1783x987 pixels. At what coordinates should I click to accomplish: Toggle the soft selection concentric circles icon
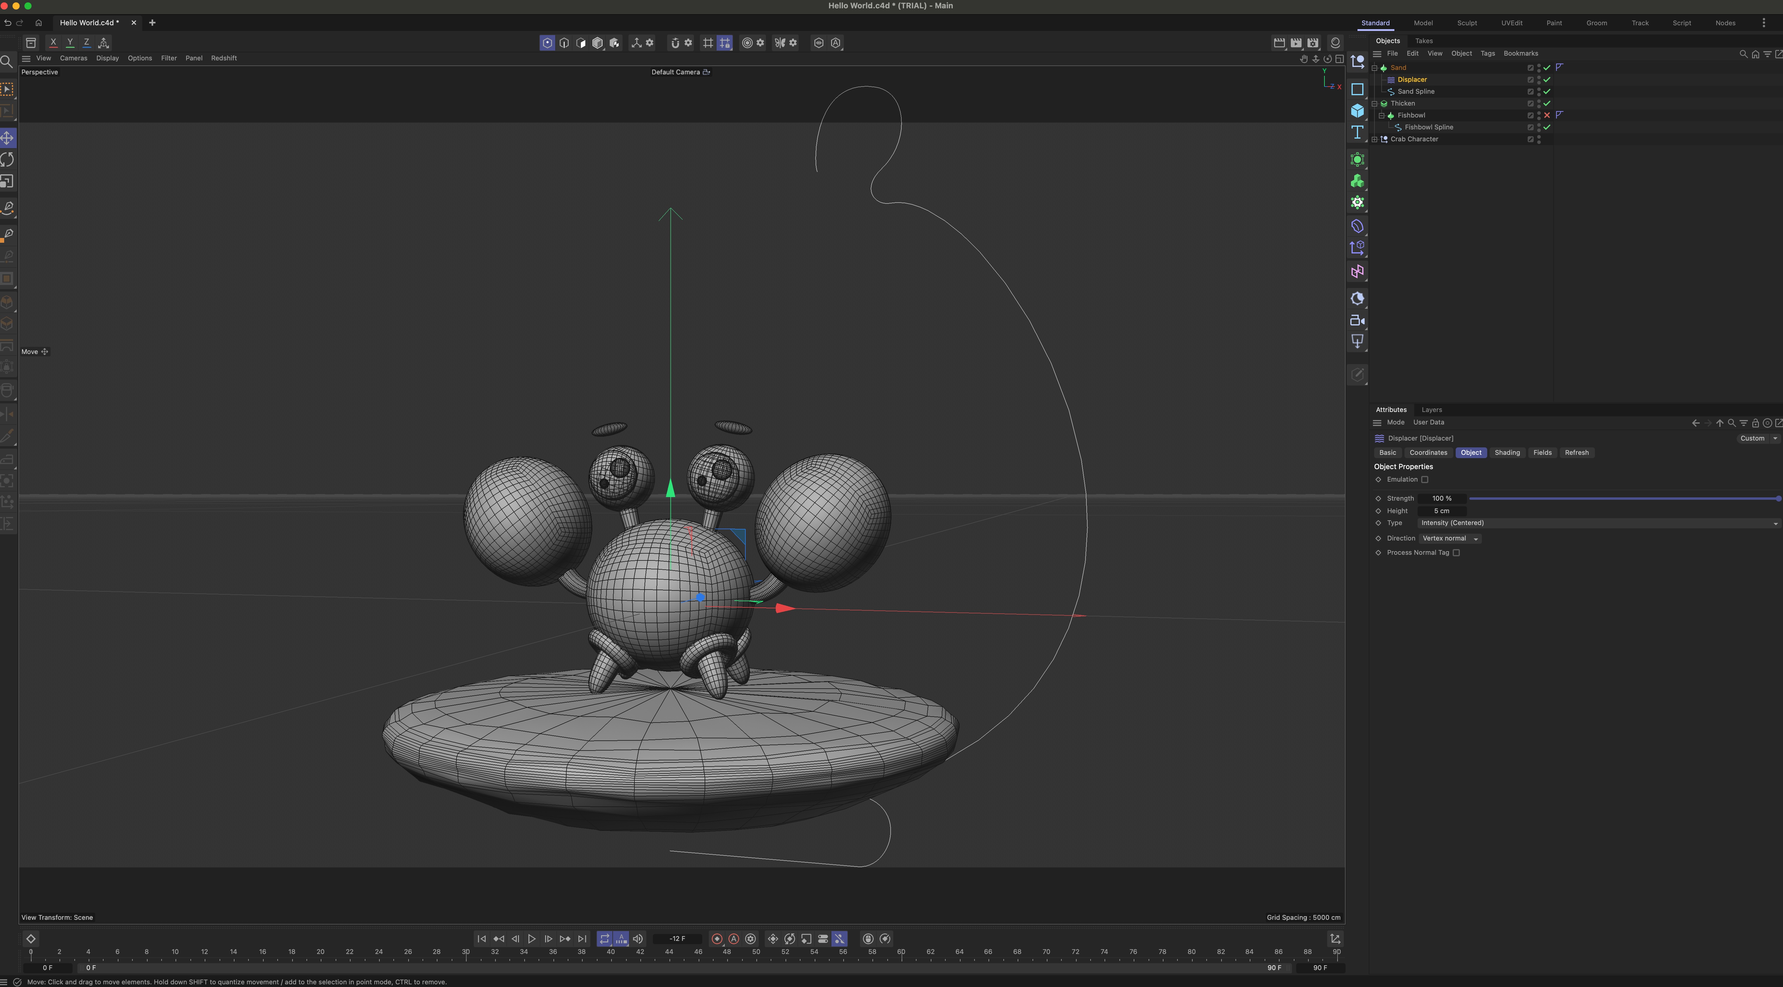coord(747,43)
